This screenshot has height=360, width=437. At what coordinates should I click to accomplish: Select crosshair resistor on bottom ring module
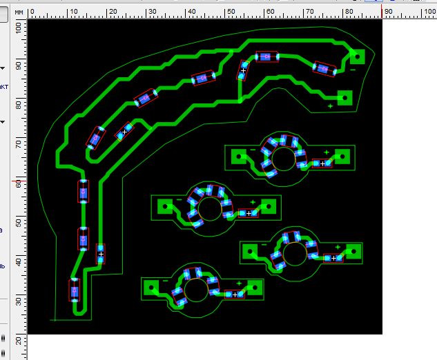click(x=235, y=294)
